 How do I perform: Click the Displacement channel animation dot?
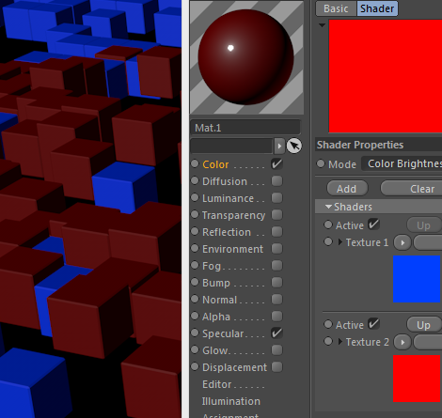click(x=195, y=366)
